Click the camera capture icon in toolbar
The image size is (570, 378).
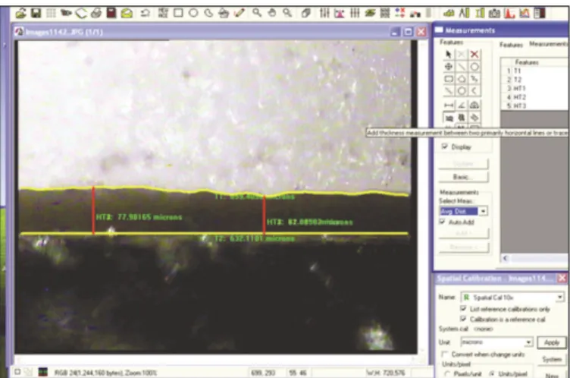click(494, 14)
